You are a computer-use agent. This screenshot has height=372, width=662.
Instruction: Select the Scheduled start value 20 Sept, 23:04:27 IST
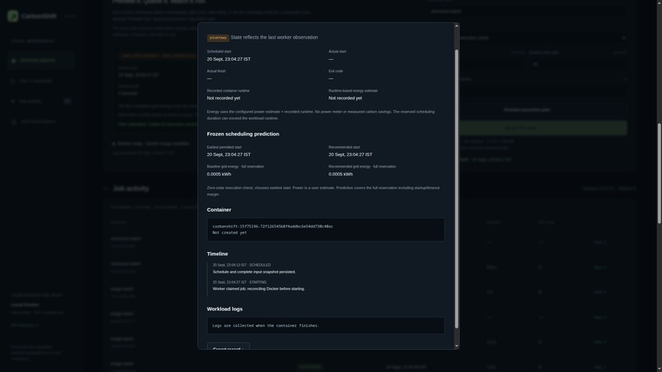point(228,59)
